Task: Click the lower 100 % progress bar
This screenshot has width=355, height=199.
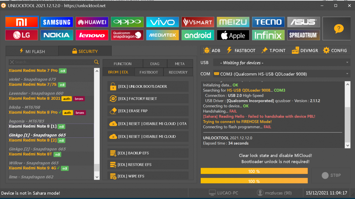Action: 254,181
